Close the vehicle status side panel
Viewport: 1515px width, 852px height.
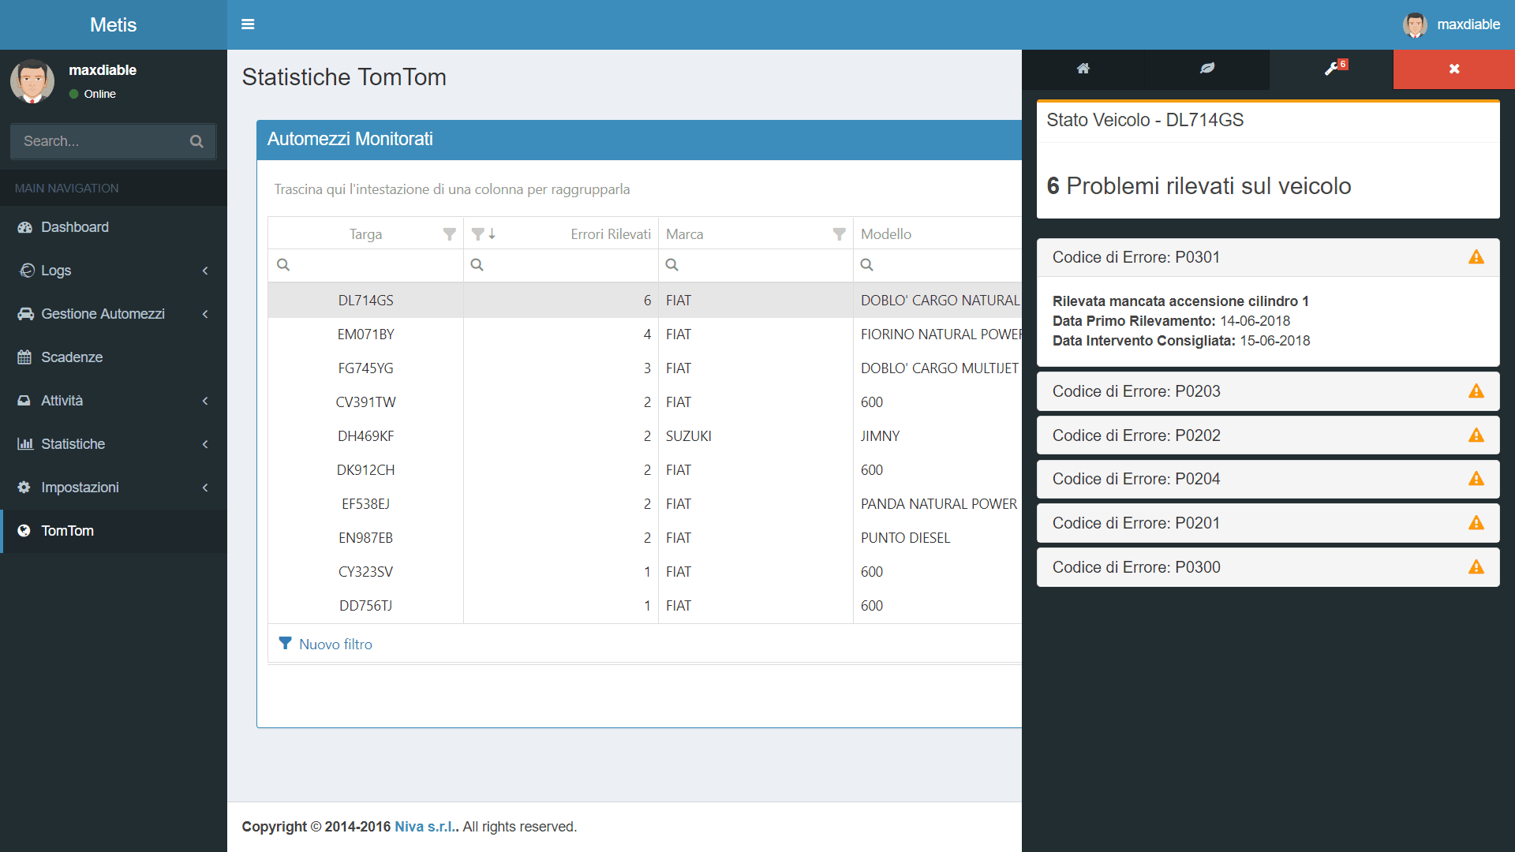[x=1453, y=69]
